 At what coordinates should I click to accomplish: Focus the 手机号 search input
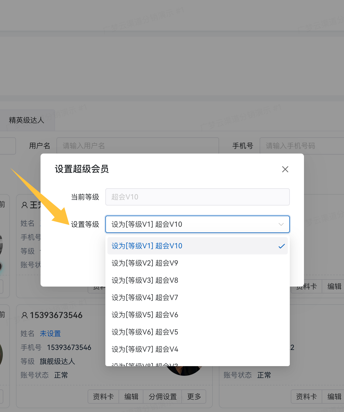301,146
